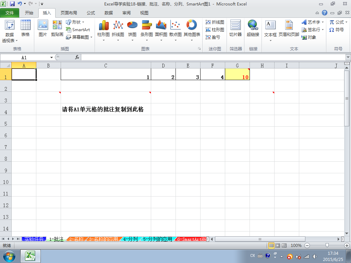Open Other Charts (其他图表)
The height and width of the screenshot is (263, 351).
(x=192, y=30)
